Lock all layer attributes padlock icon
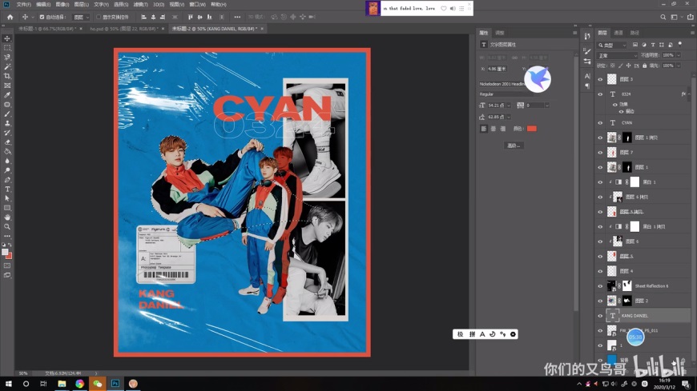 [645, 66]
